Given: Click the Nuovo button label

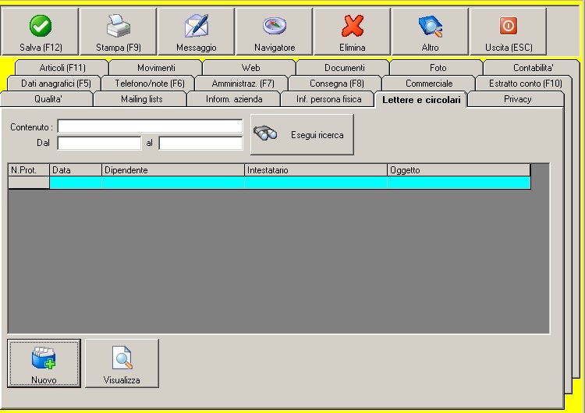Looking at the screenshot, I should tap(44, 379).
